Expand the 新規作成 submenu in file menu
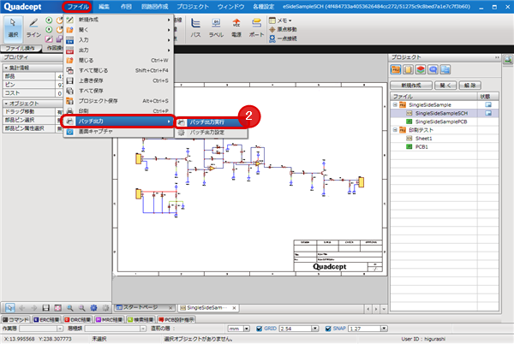The height and width of the screenshot is (344, 514). tap(118, 20)
